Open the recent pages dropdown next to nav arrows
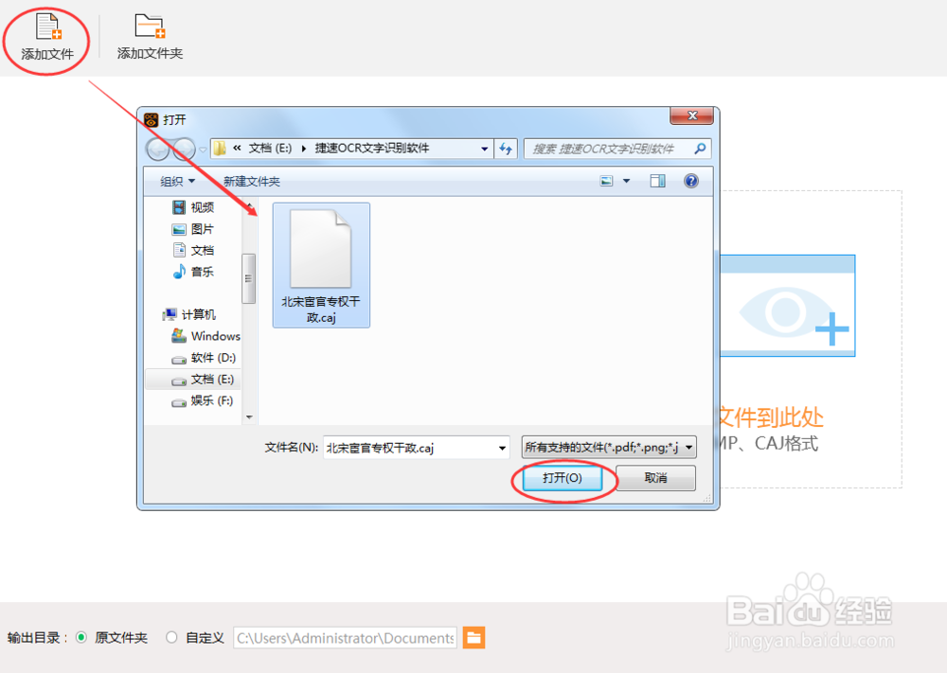The width and height of the screenshot is (947, 673). pos(203,150)
